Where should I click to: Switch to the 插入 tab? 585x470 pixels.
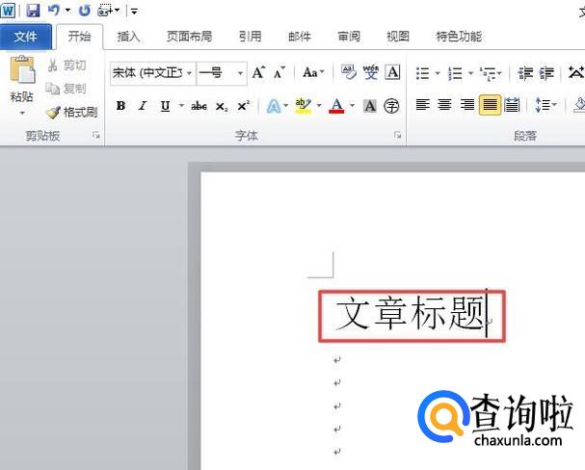click(x=128, y=37)
